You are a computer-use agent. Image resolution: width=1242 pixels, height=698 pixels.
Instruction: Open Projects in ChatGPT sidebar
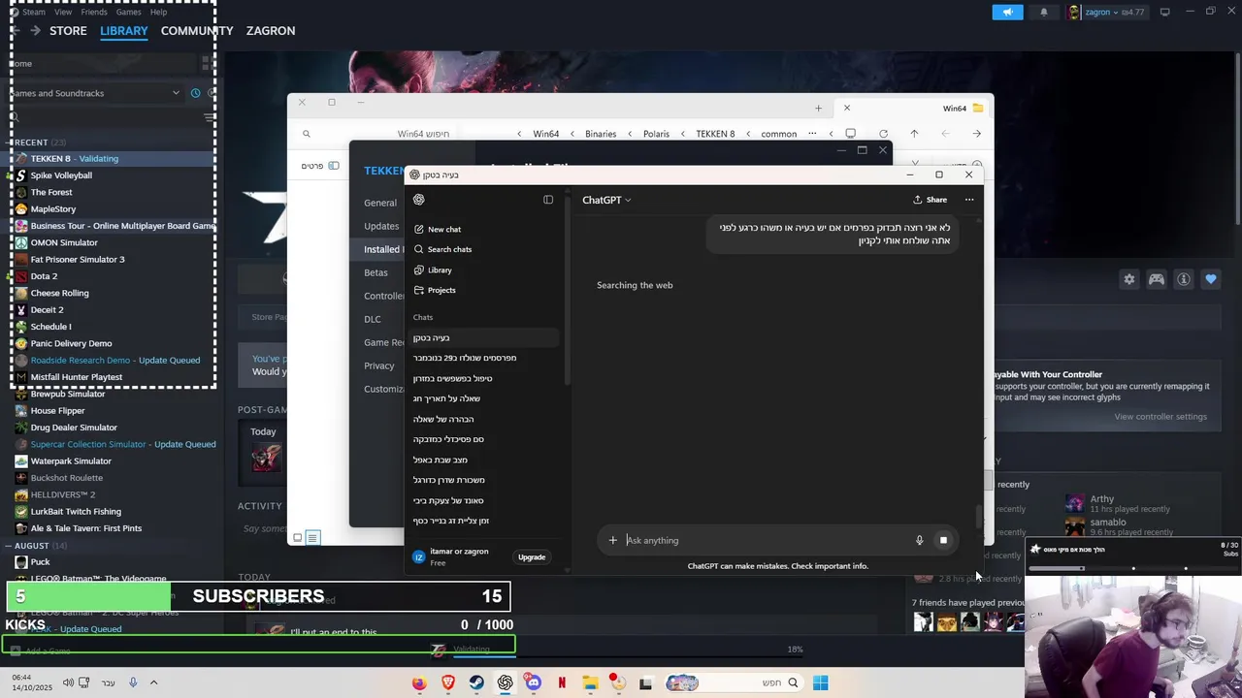click(x=435, y=290)
